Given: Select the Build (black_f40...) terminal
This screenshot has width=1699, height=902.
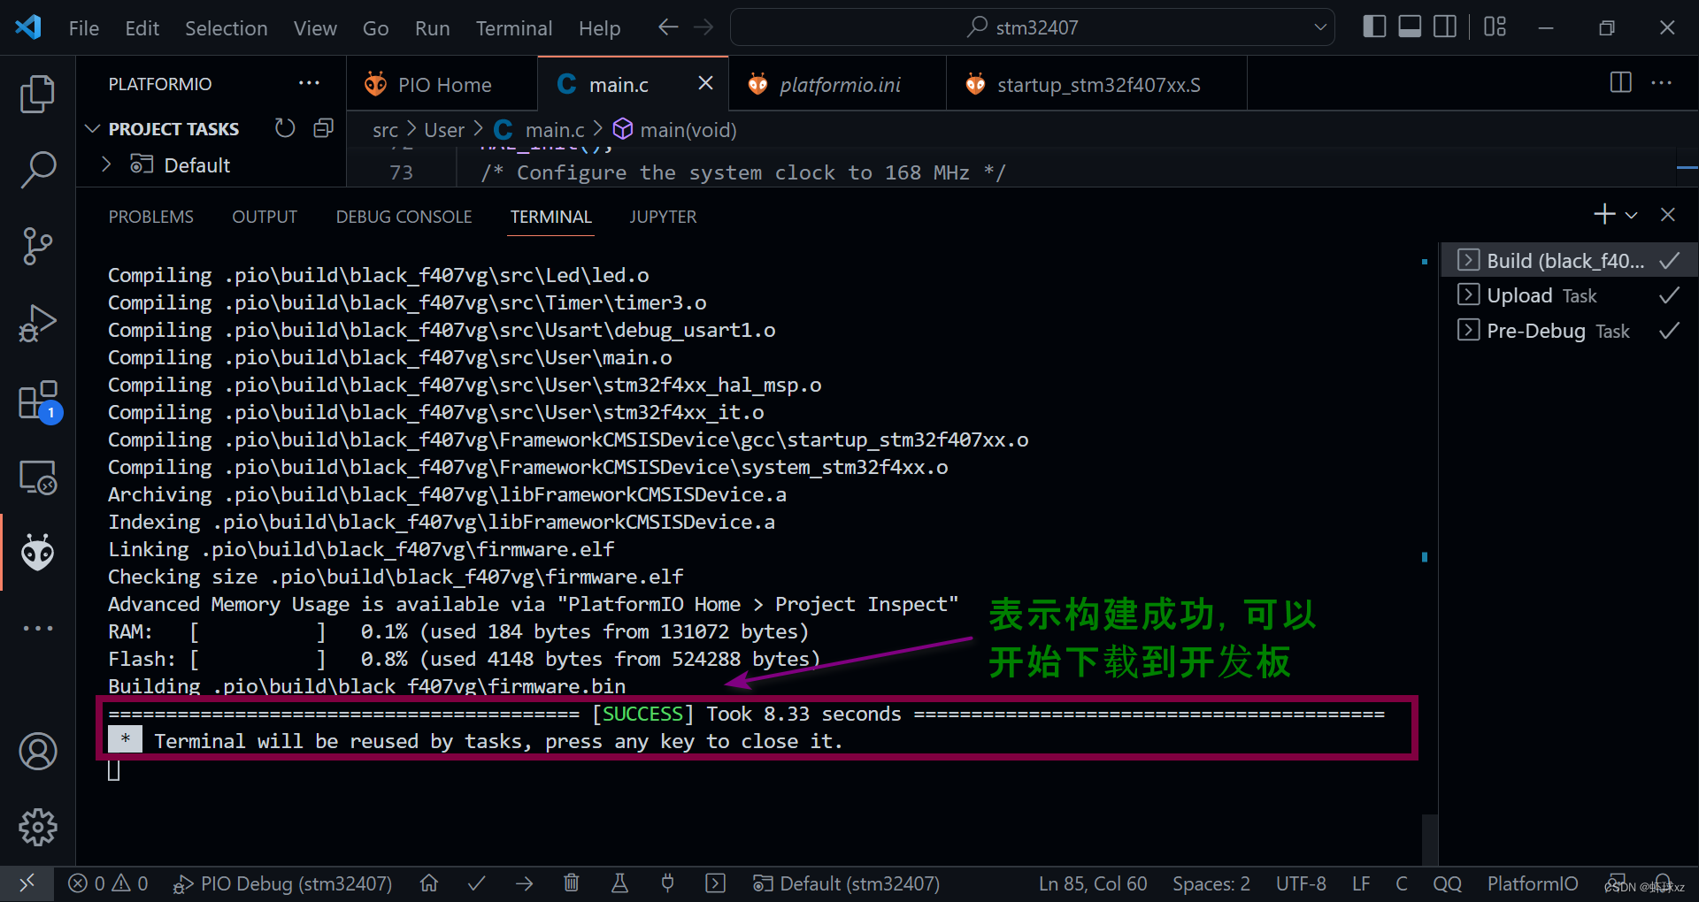Looking at the screenshot, I should click(1569, 261).
